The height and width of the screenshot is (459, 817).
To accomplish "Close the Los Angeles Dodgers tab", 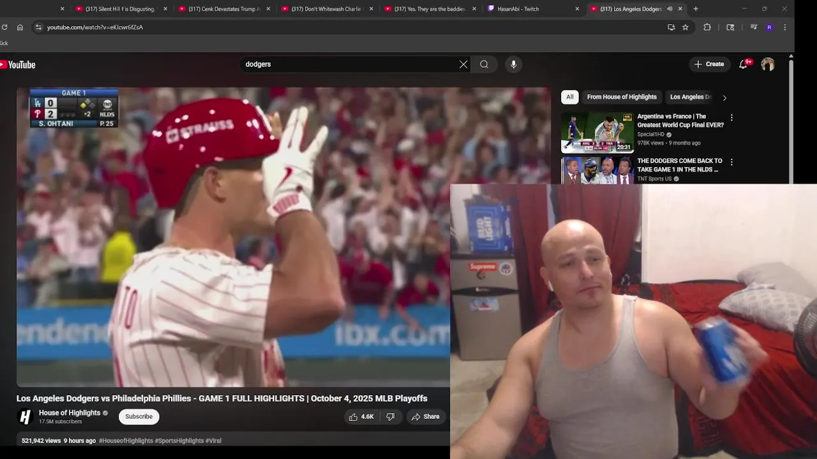I will (x=680, y=9).
